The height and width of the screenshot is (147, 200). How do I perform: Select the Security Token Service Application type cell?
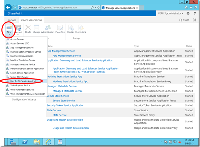(153, 106)
